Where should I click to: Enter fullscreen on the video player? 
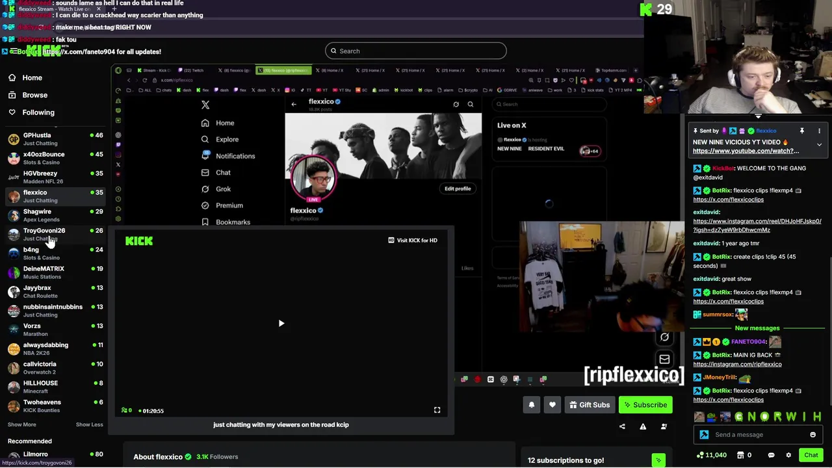pyautogui.click(x=437, y=410)
